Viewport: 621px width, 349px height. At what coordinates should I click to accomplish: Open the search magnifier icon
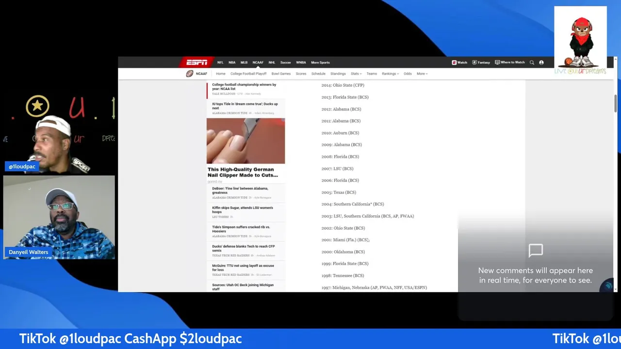pos(532,62)
